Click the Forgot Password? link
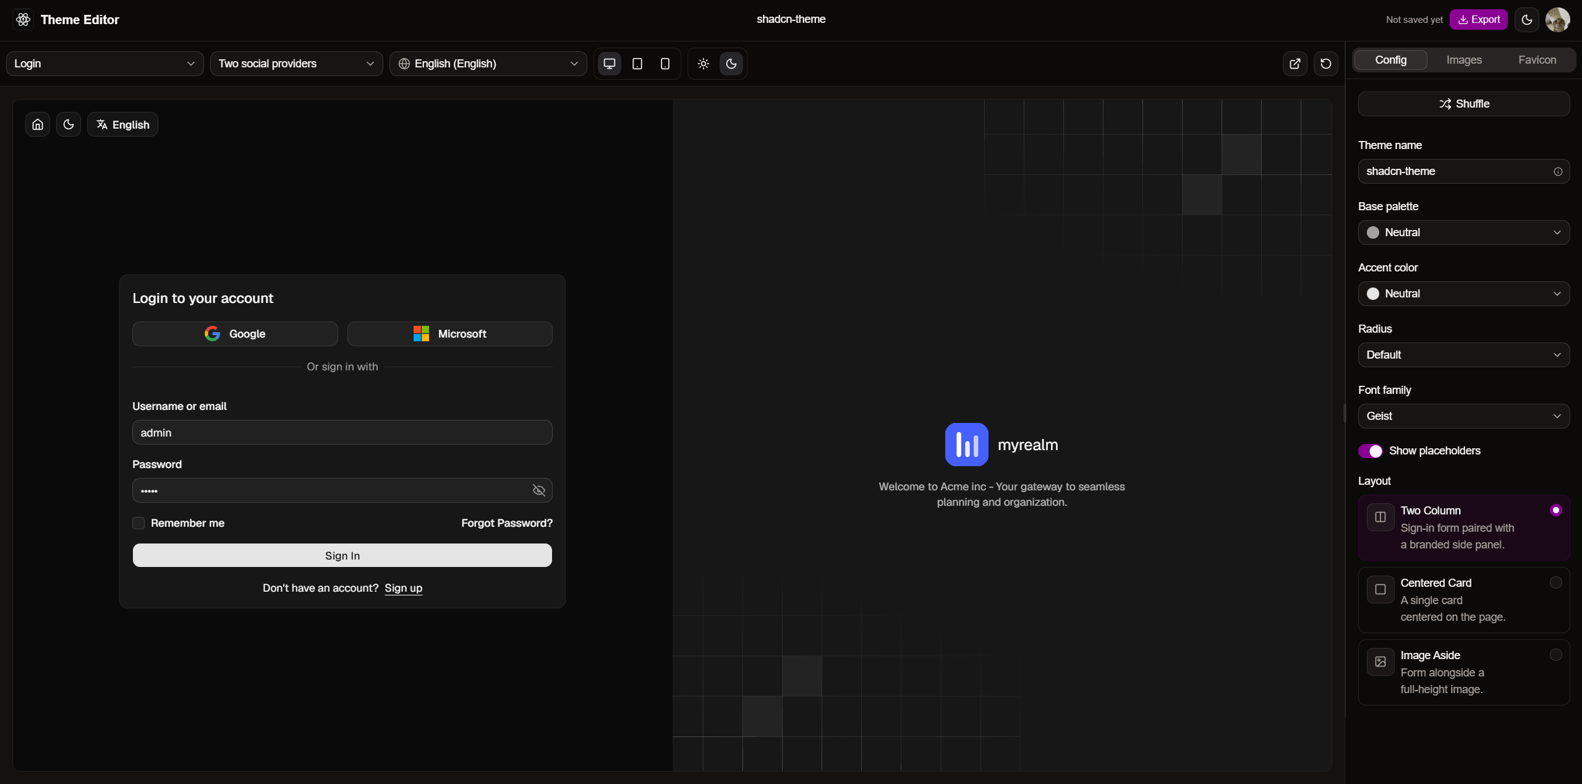 [507, 523]
